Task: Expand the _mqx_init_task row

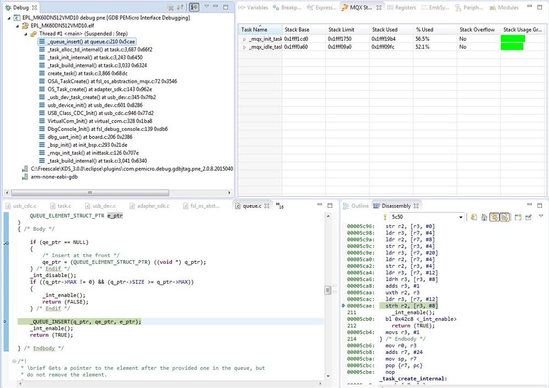Action: [244, 39]
